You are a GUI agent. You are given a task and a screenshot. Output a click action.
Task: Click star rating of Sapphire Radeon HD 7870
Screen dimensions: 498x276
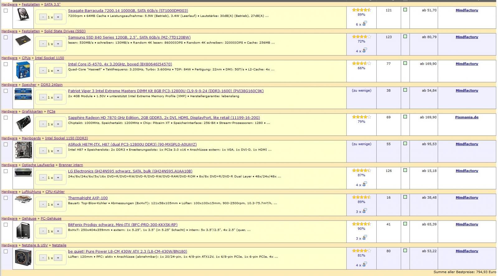pos(361,117)
